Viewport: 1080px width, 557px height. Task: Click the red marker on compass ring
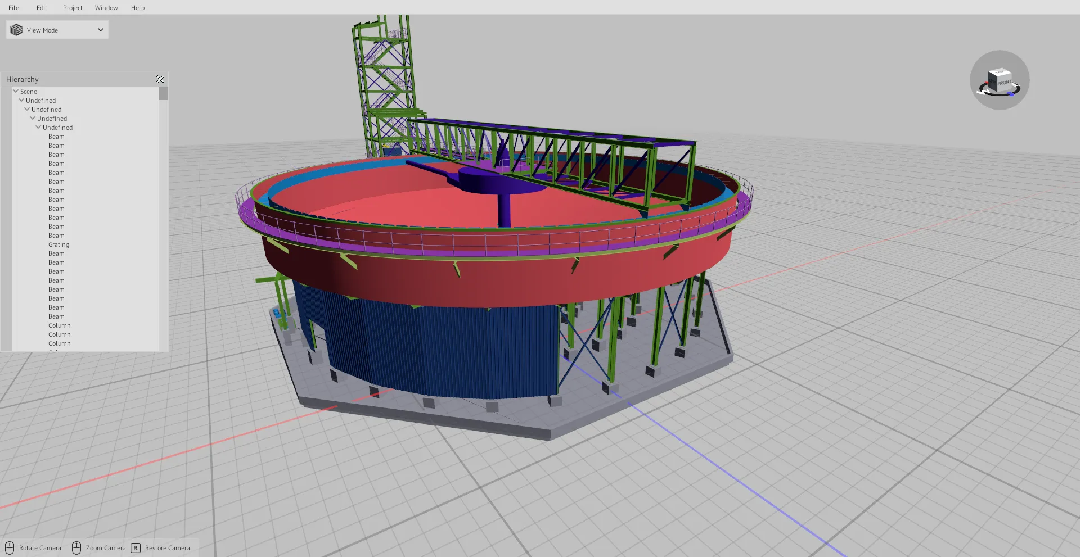click(x=986, y=82)
